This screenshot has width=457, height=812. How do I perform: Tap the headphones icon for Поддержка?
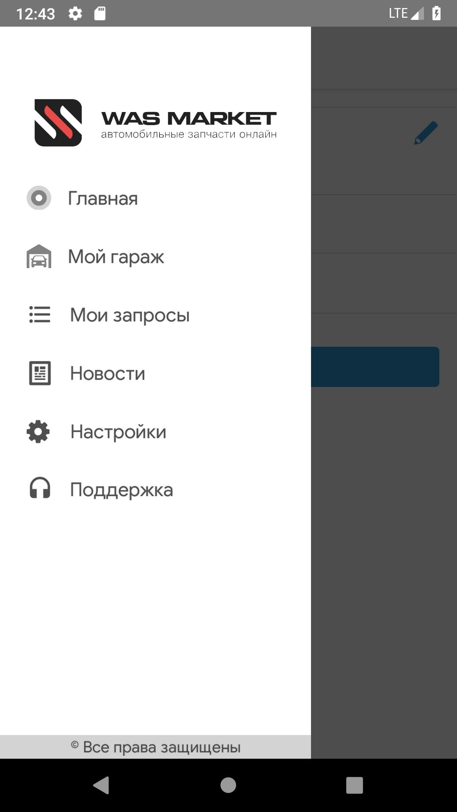[x=40, y=488]
